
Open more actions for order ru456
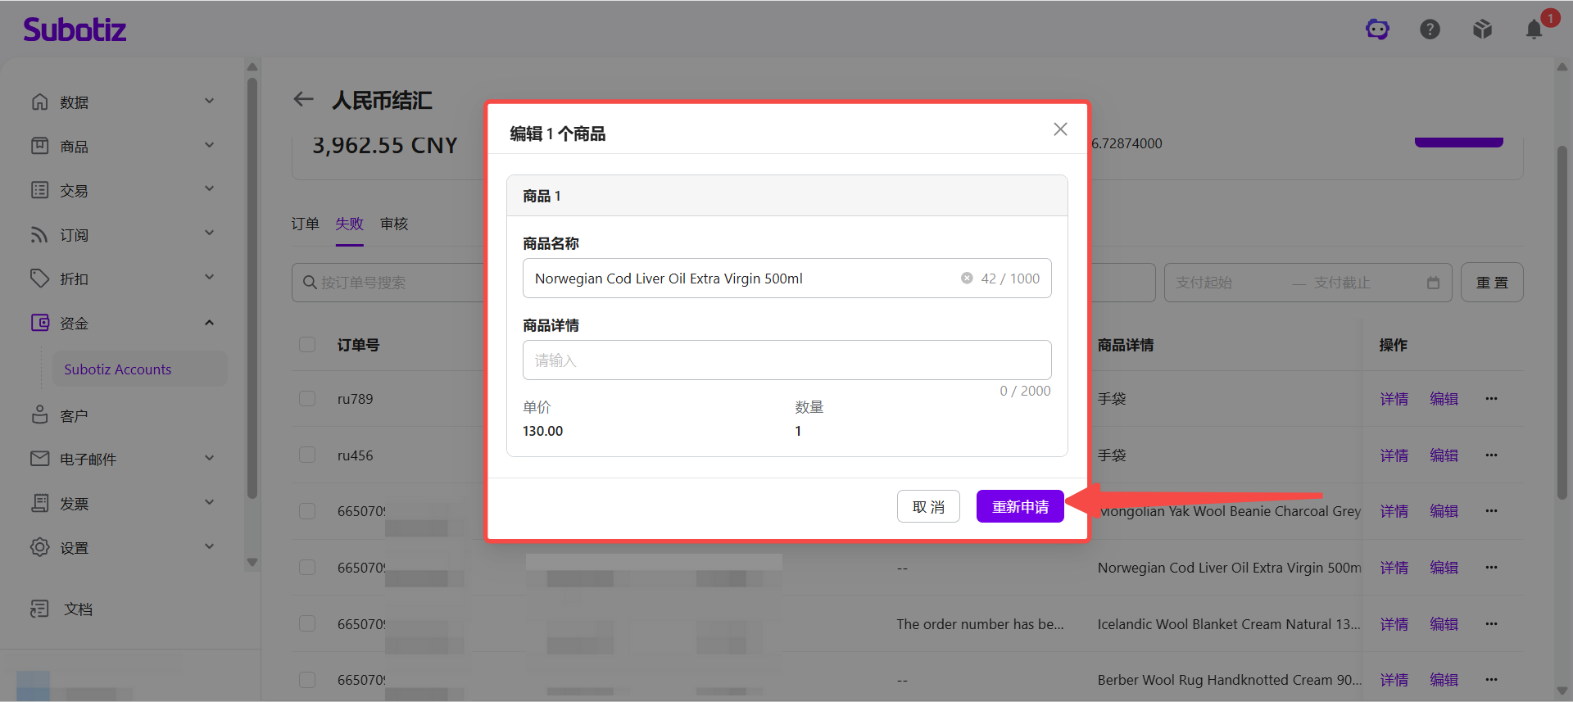coord(1491,455)
